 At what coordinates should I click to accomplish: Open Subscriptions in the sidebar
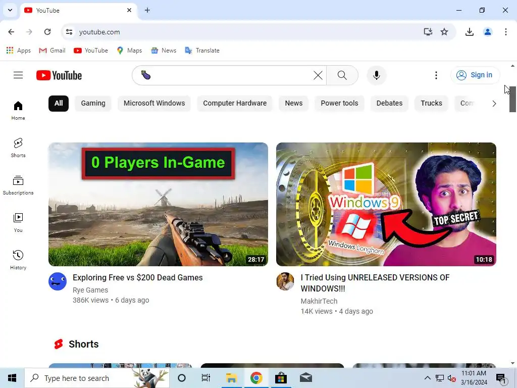[x=18, y=185]
